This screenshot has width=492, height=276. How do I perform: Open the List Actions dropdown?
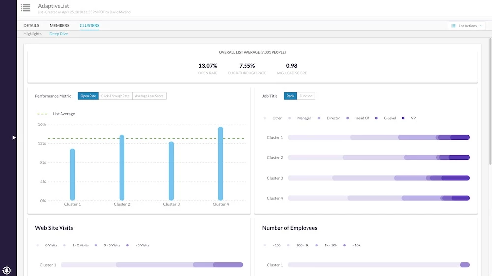[467, 26]
